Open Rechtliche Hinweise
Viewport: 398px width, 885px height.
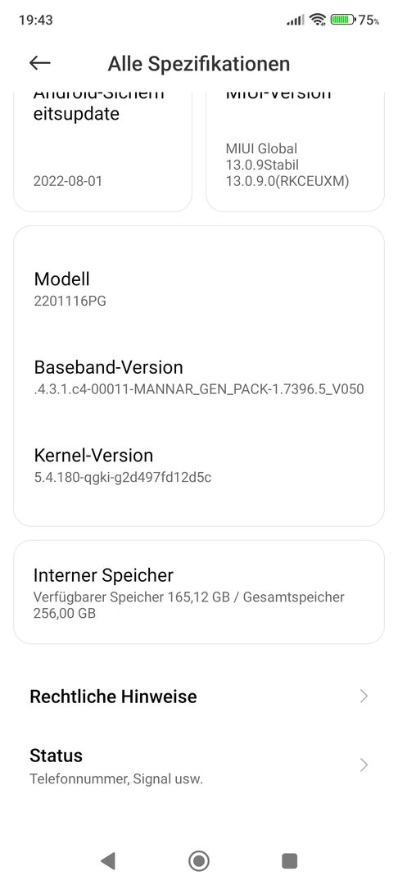click(x=199, y=696)
